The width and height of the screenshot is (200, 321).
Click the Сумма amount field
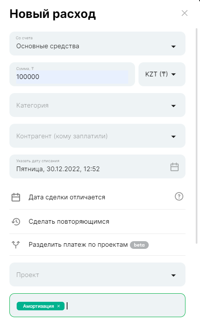pyautogui.click(x=72, y=74)
